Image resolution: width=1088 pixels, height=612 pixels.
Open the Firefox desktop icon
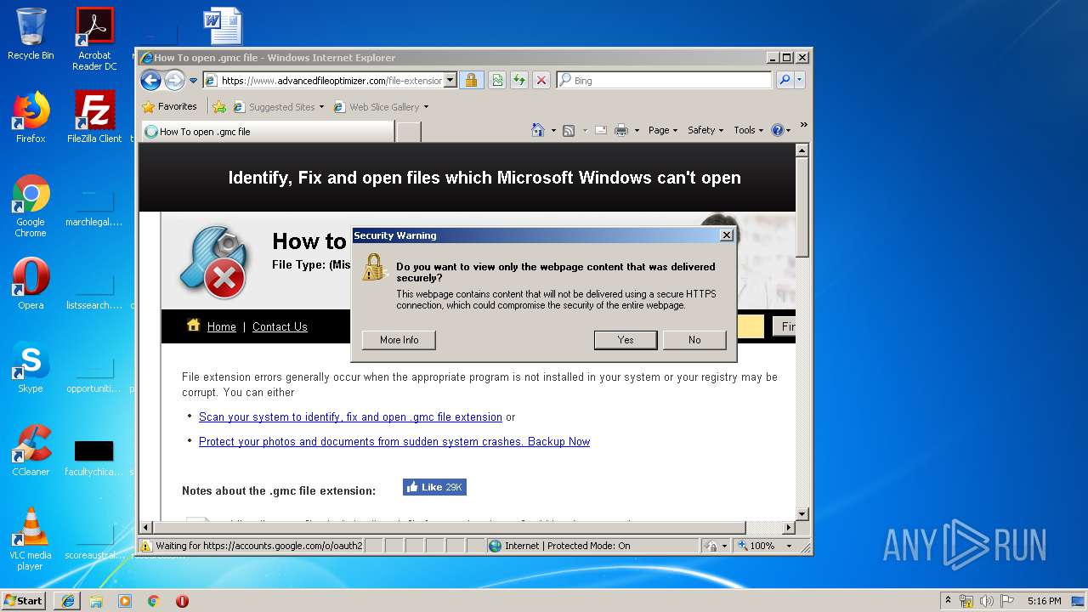pyautogui.click(x=31, y=117)
